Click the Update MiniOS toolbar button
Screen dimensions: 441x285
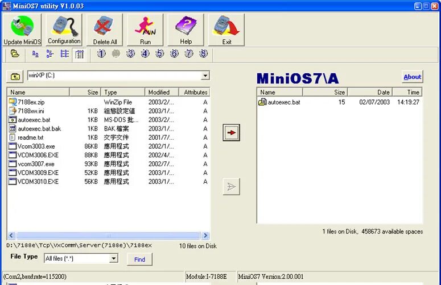22,30
